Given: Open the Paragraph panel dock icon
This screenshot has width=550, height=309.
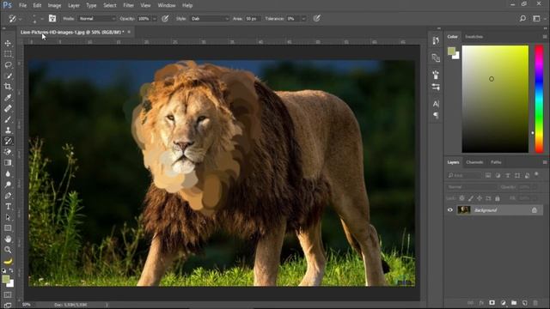Looking at the screenshot, I should 436,115.
